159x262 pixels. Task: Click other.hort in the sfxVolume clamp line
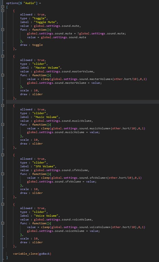(x=117, y=178)
